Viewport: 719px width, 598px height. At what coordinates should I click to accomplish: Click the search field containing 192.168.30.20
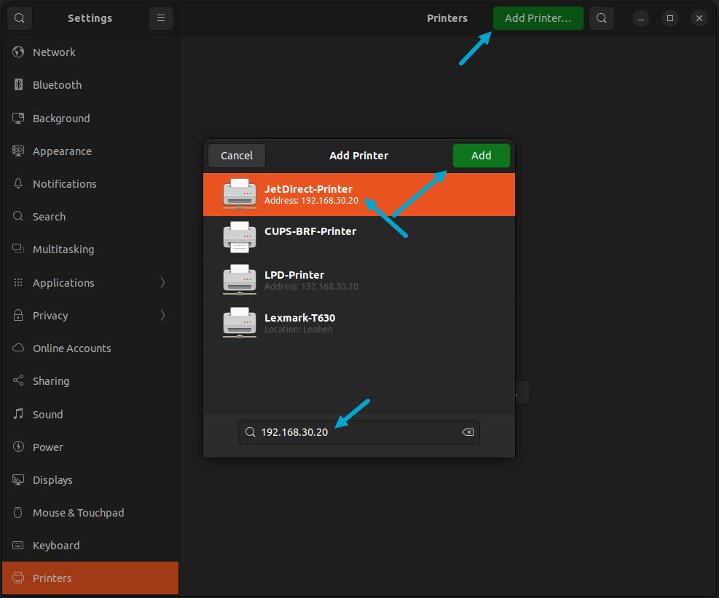pyautogui.click(x=350, y=431)
